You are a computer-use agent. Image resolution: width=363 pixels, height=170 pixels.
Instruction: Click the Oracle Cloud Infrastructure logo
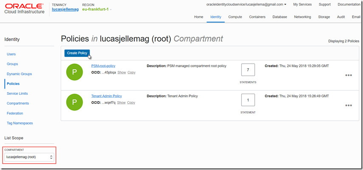pos(24,8)
